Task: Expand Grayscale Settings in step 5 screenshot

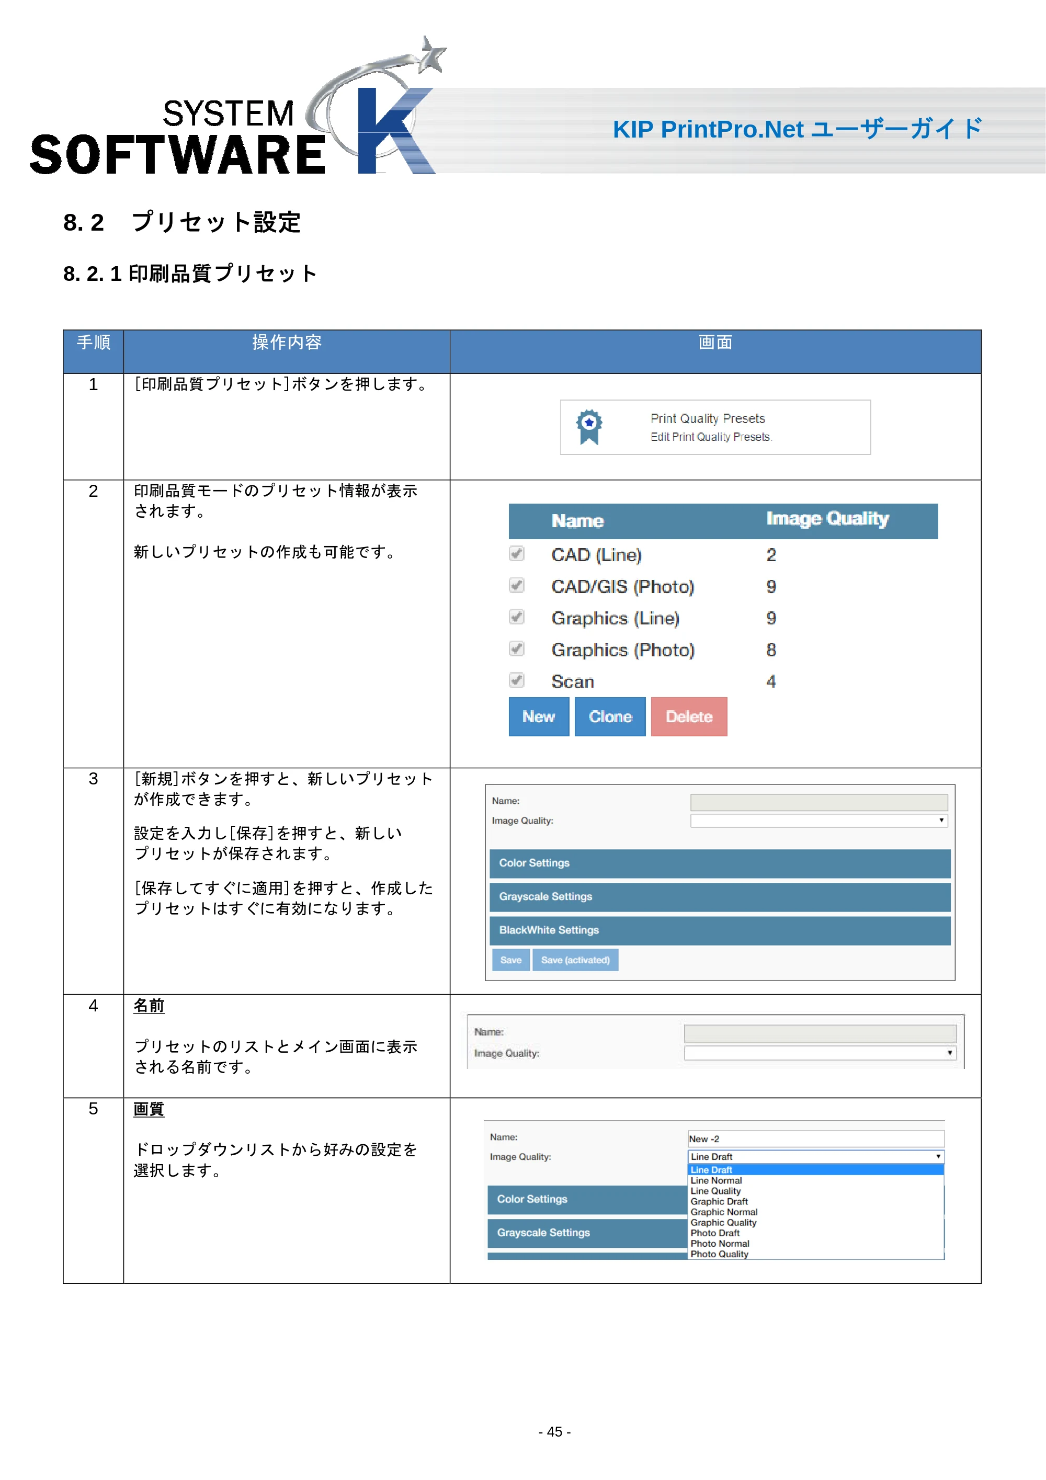Action: click(587, 1233)
